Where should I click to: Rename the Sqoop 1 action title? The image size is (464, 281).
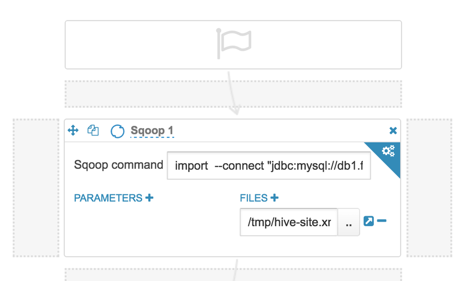pos(152,131)
